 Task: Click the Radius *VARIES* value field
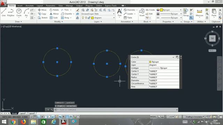coord(164,77)
